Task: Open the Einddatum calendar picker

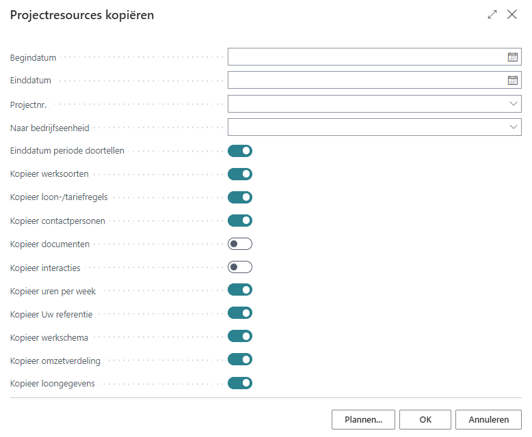Action: 512,81
